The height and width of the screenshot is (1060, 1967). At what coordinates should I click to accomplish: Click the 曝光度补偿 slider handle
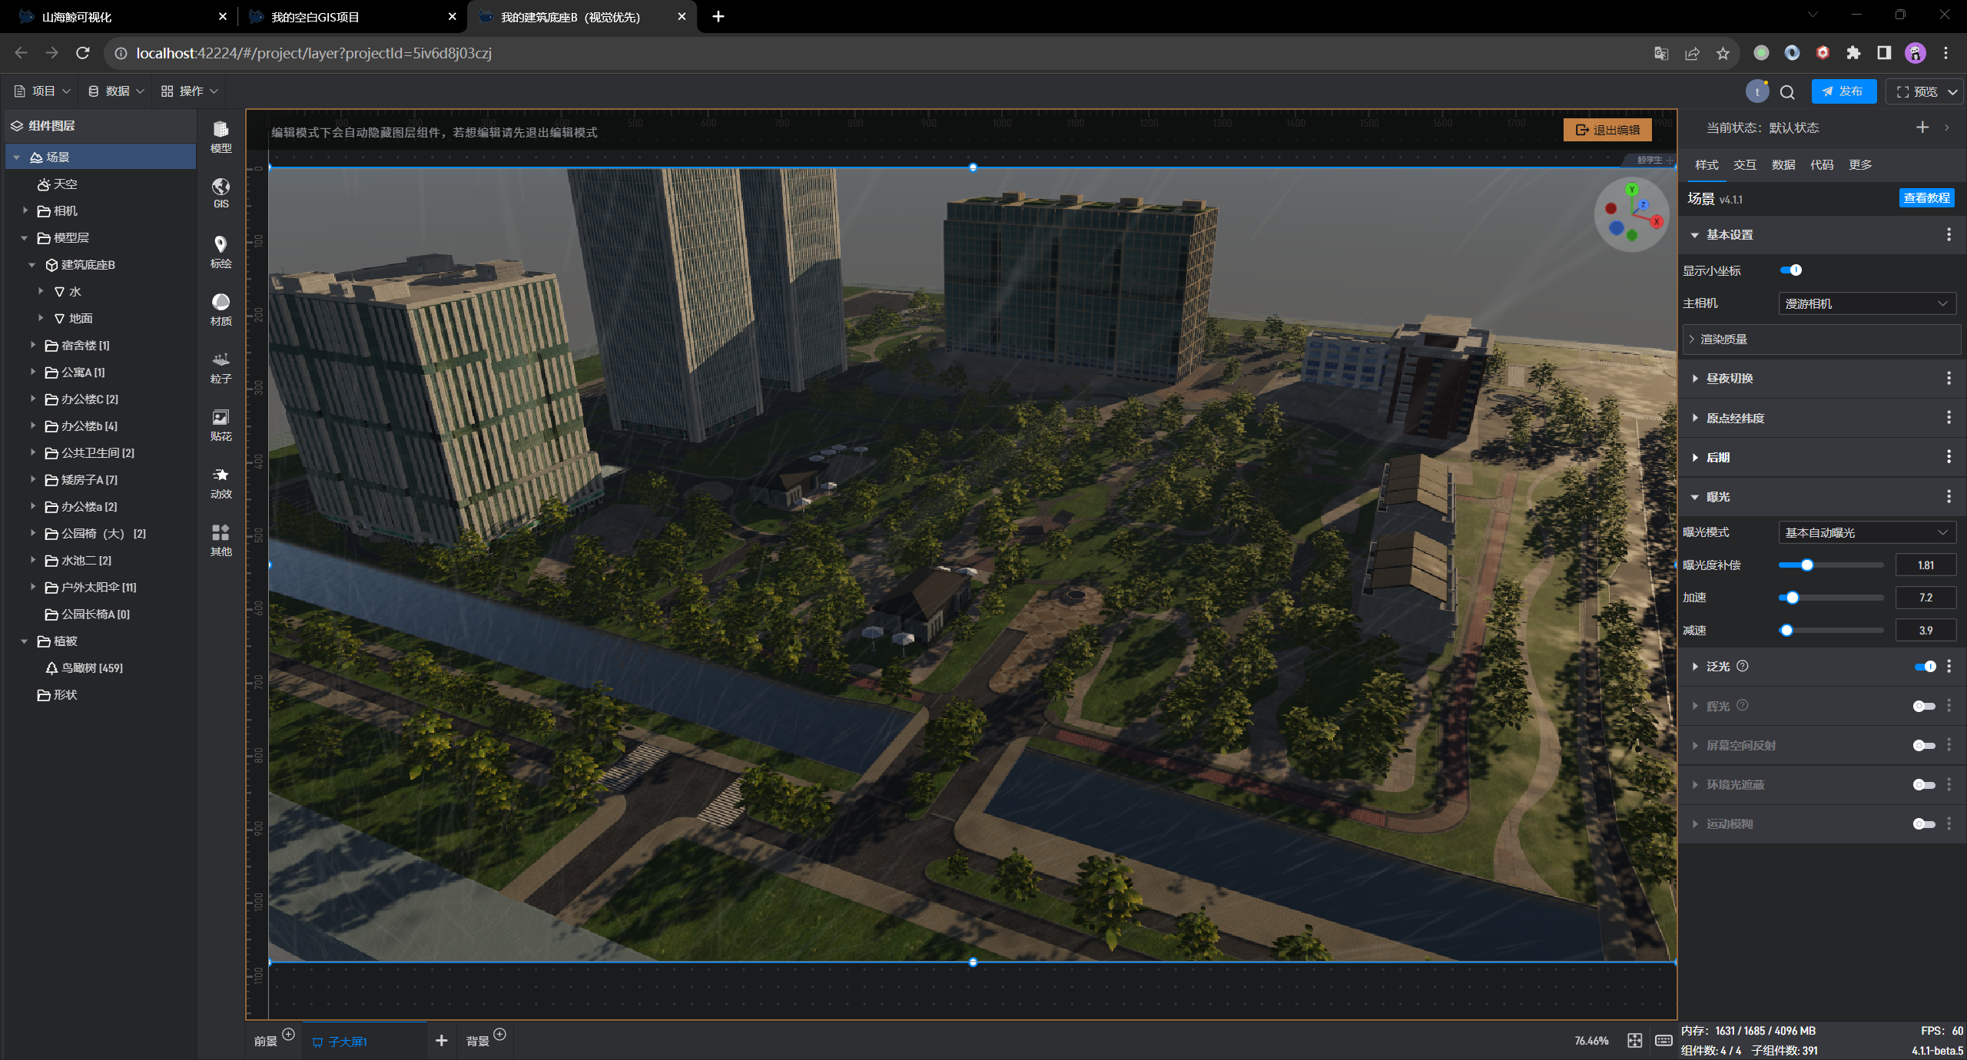(x=1807, y=565)
